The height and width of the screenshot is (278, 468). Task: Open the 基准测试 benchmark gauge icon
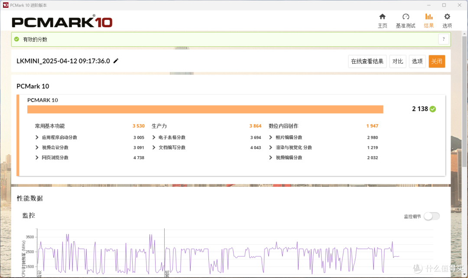(x=406, y=17)
